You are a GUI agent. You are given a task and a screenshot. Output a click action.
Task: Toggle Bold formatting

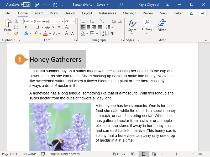click(x=26, y=27)
